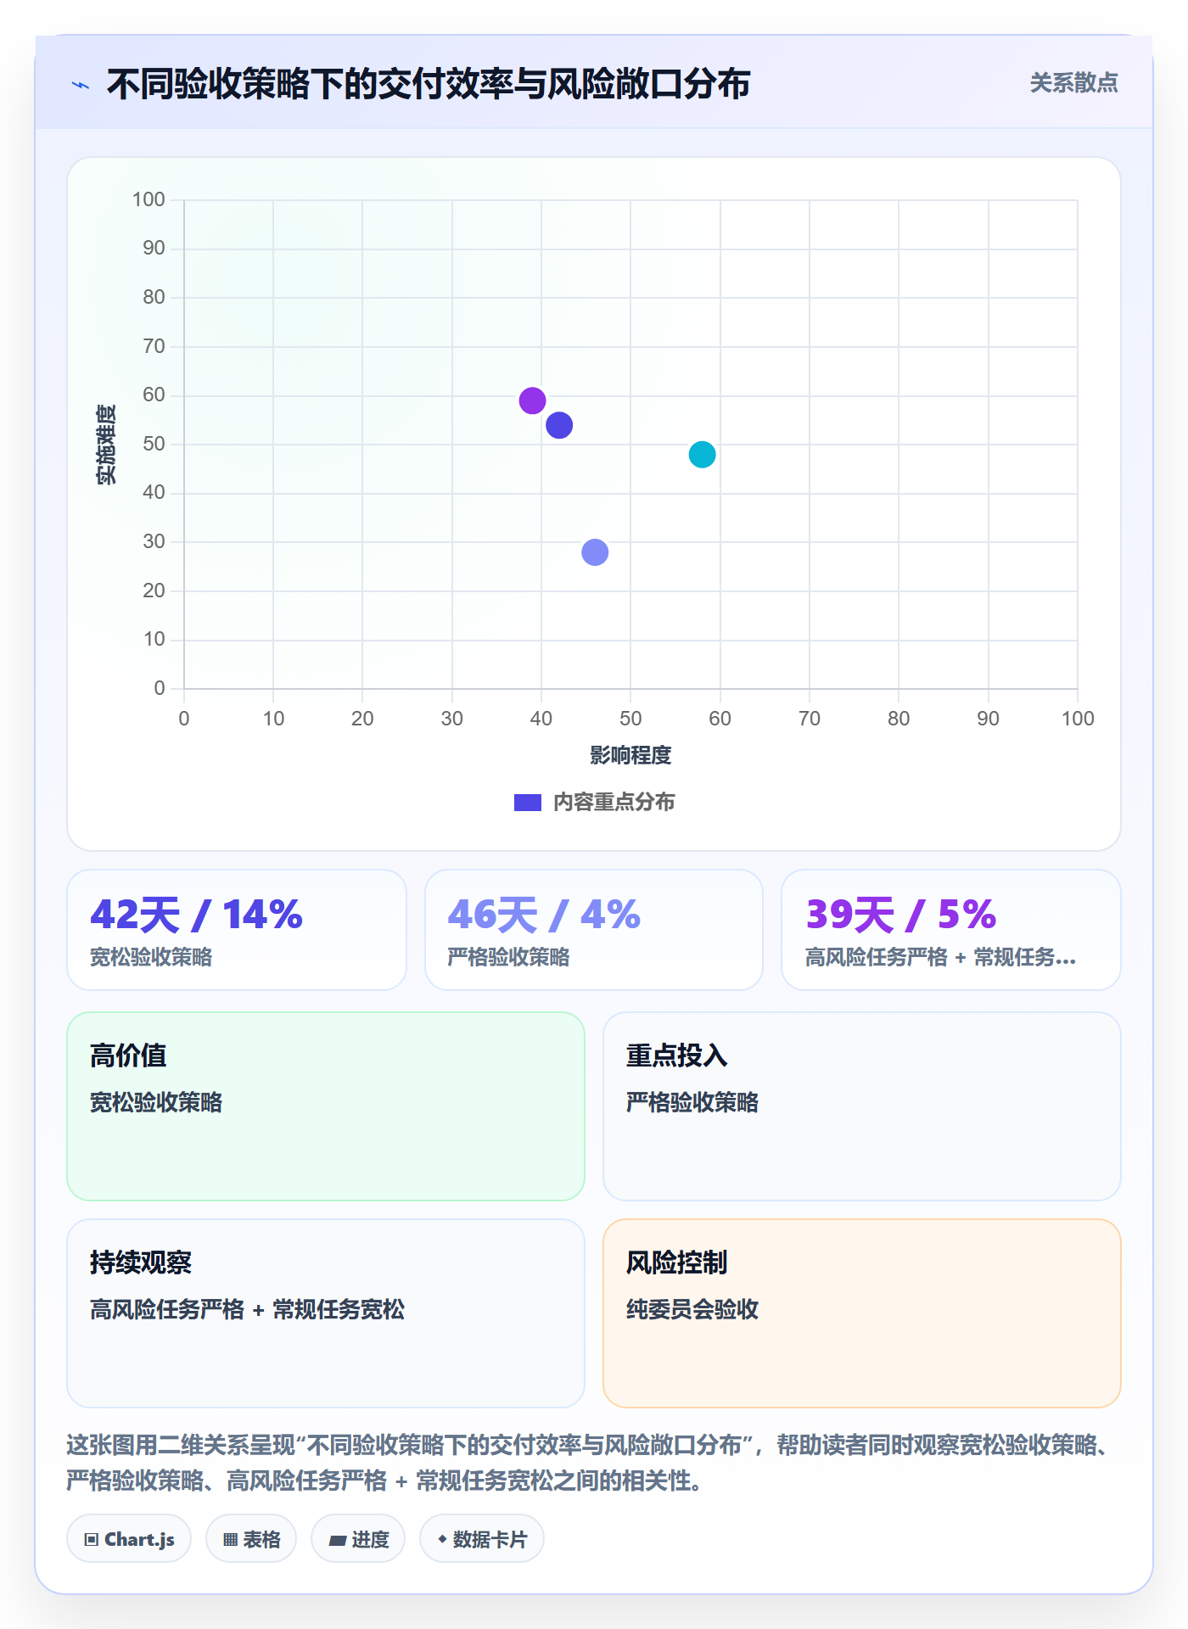
Task: Select the 42天 / 14% metric card
Action: (x=237, y=930)
